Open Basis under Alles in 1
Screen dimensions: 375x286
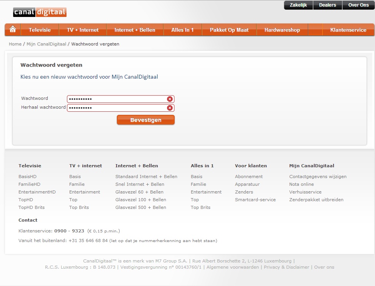[197, 177]
